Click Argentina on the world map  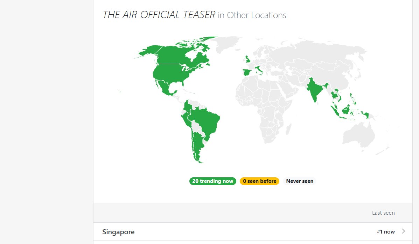coord(198,144)
